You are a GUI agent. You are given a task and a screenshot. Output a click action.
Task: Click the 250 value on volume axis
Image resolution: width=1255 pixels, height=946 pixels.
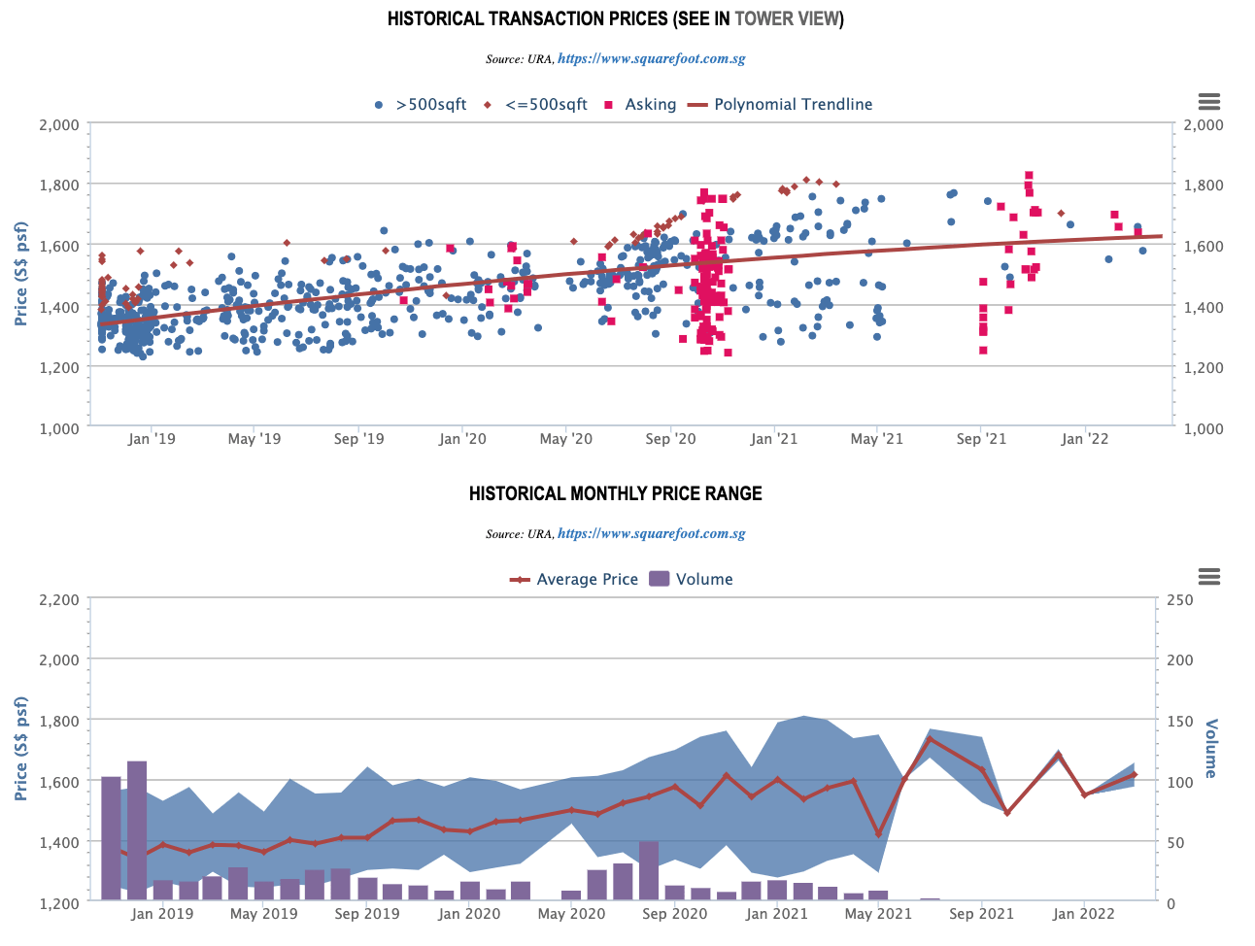pyautogui.click(x=1180, y=600)
